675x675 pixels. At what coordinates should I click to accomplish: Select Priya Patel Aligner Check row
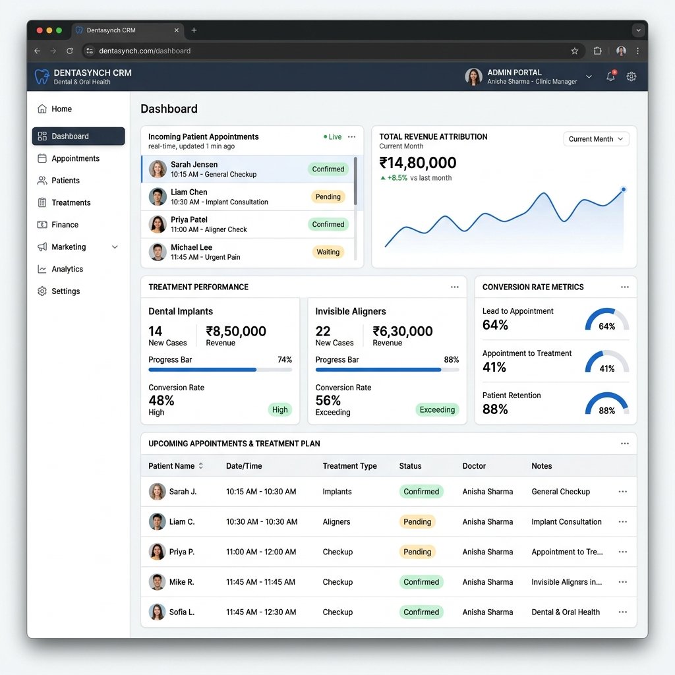pyautogui.click(x=248, y=224)
